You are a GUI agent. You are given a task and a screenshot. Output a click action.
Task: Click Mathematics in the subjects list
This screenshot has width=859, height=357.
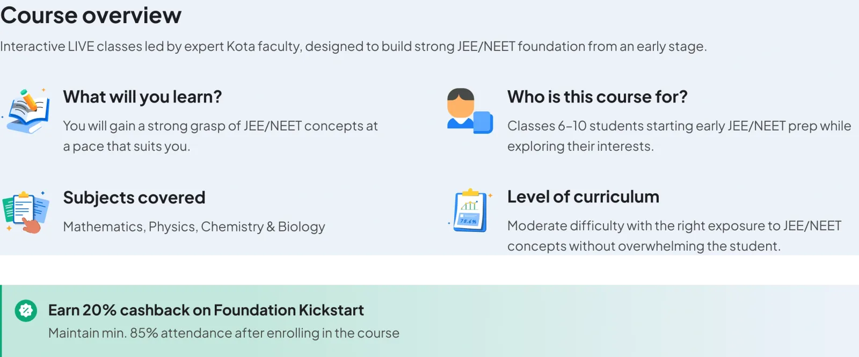[x=103, y=227]
